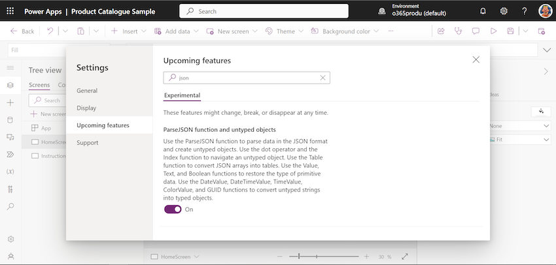This screenshot has width=556, height=265.
Task: Clear the json search text
Action: pyautogui.click(x=322, y=78)
